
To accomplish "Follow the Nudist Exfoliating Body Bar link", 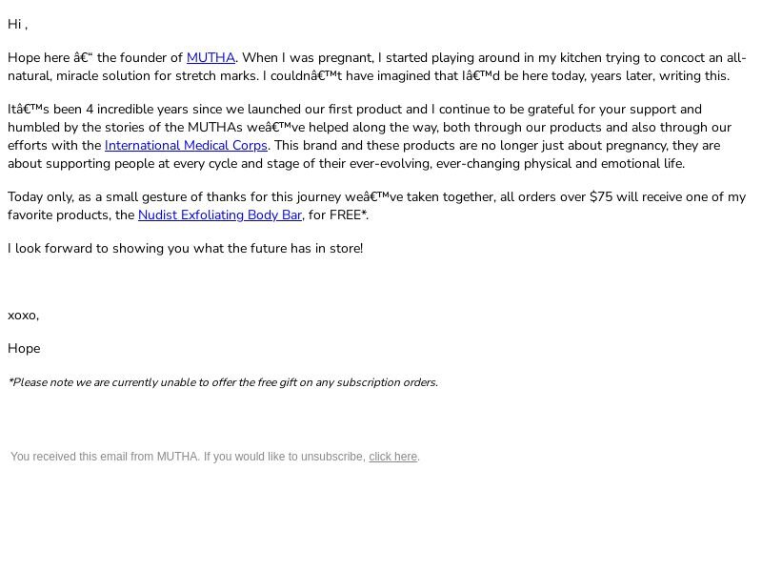I will click(x=220, y=215).
